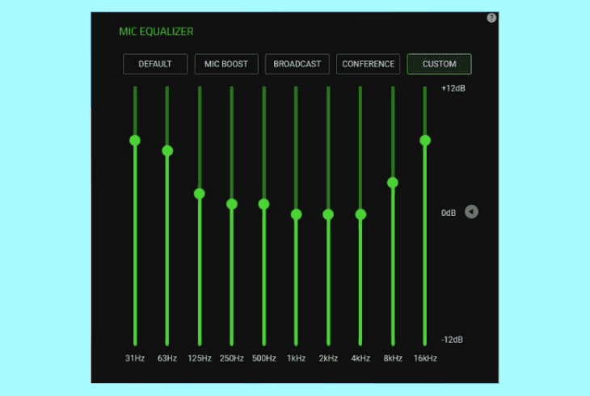Click the 31Hz slider handle

tap(135, 141)
